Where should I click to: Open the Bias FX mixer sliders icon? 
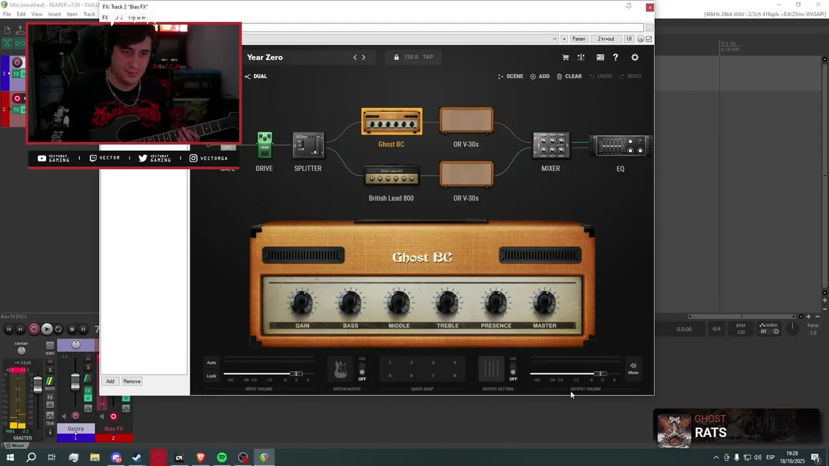point(581,57)
